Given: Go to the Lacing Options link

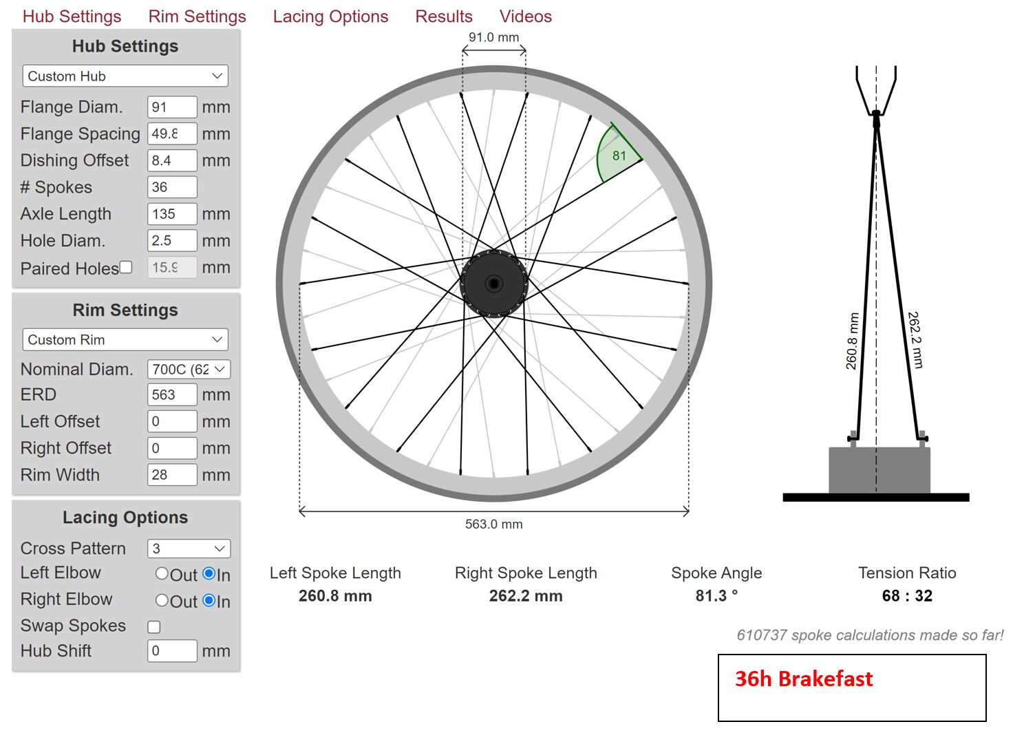Looking at the screenshot, I should [x=330, y=17].
